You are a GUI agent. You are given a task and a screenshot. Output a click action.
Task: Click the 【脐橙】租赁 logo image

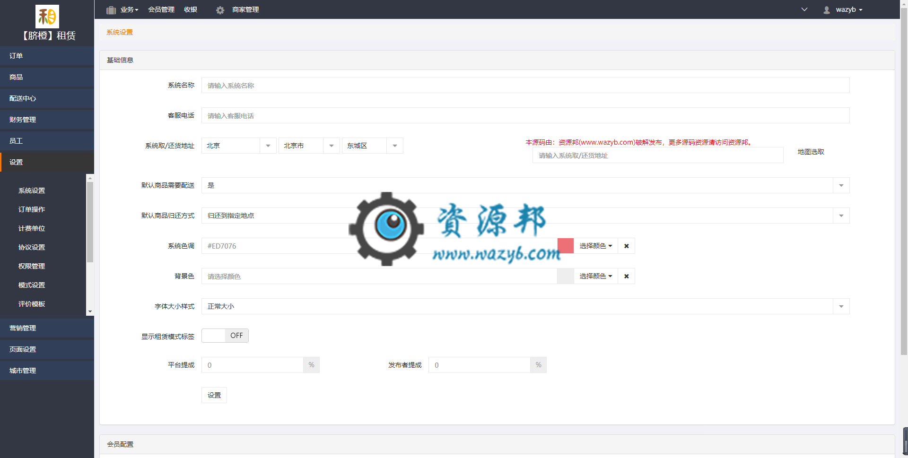47,17
